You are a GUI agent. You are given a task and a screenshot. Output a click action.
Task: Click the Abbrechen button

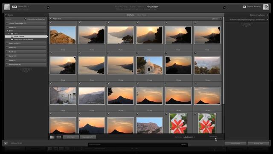[258, 143]
